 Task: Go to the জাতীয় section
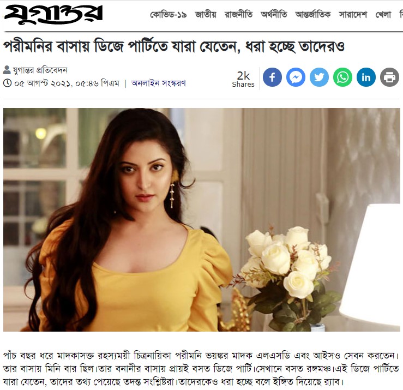click(x=206, y=15)
